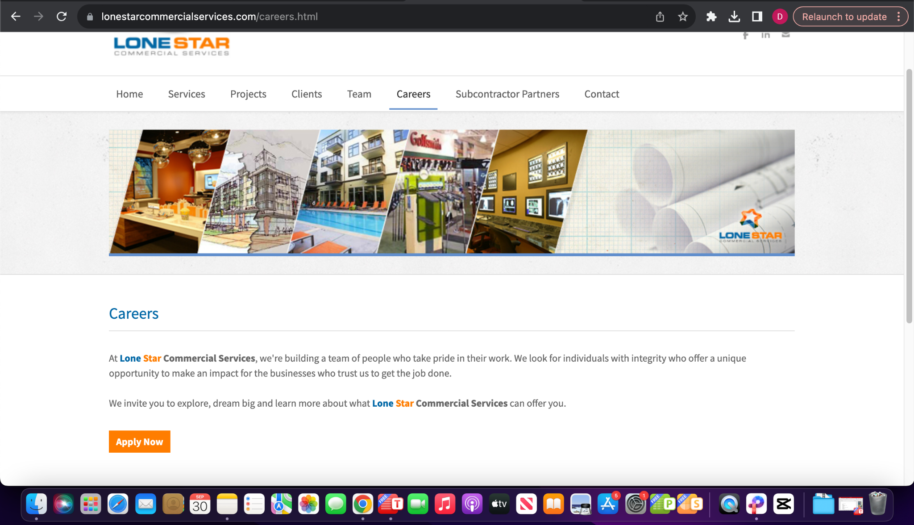The height and width of the screenshot is (525, 914).
Task: Open the Contact menu item
Action: [x=602, y=94]
